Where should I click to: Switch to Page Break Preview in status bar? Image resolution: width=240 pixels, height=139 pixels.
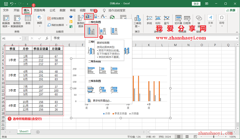pos(195,137)
